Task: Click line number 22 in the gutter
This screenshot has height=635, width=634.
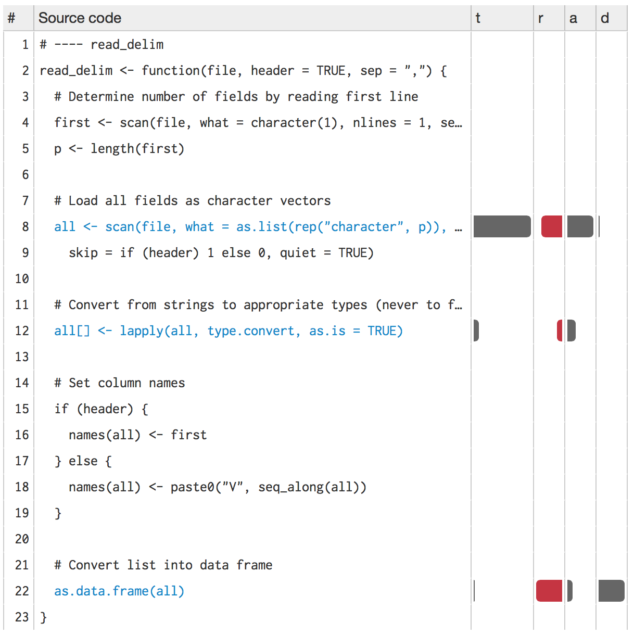Action: tap(22, 591)
